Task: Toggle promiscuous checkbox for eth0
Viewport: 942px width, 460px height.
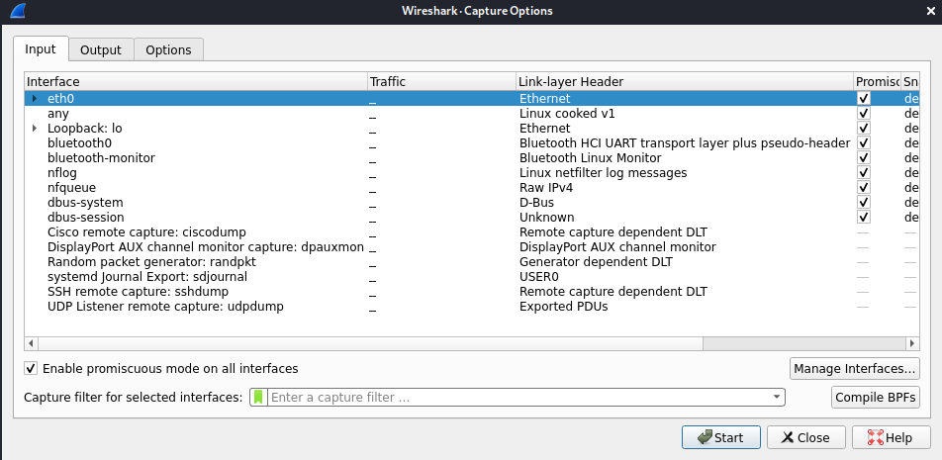Action: pyautogui.click(x=863, y=99)
